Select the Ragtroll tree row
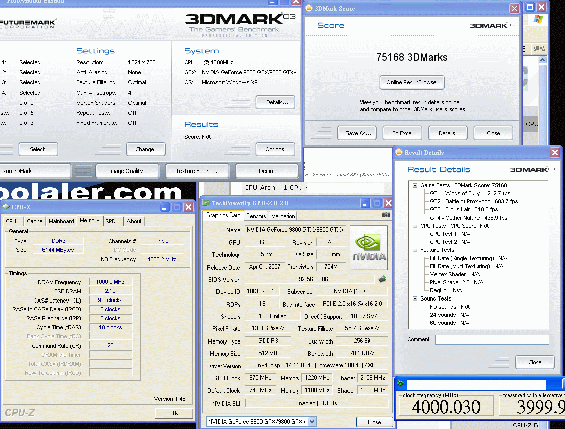This screenshot has height=429, width=565. (x=446, y=290)
